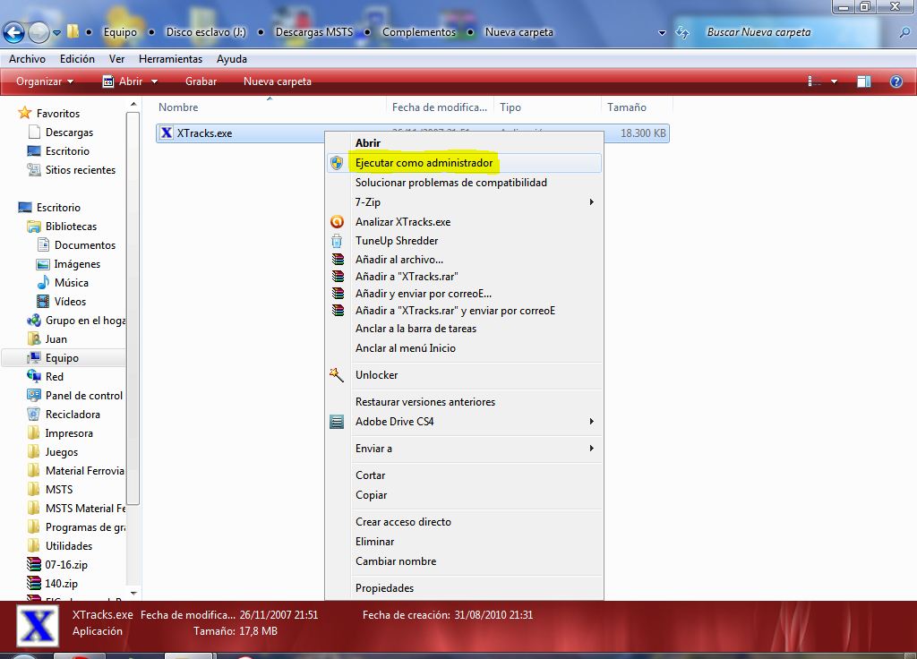
Task: Click the help question mark icon
Action: pos(896,81)
